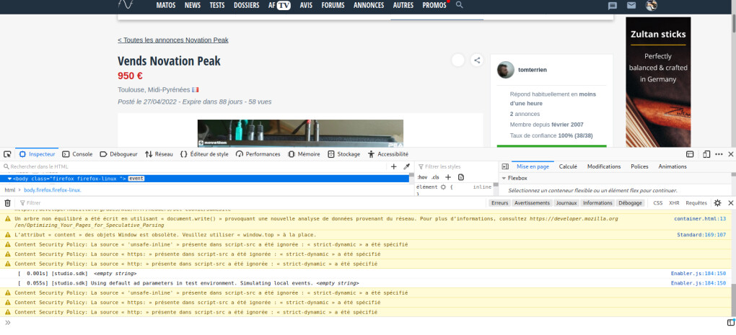Open the container.html:13 source link
Viewport: 736px width, 335px height.
(700, 219)
